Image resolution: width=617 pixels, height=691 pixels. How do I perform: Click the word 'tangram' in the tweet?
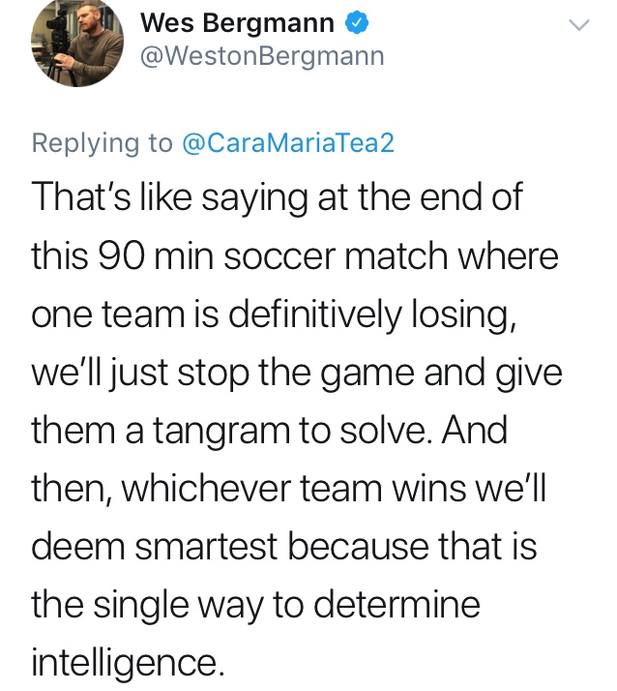point(222,432)
